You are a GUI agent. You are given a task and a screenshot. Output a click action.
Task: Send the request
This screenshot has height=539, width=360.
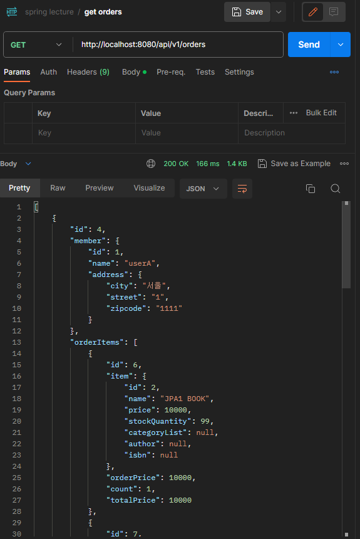point(309,44)
